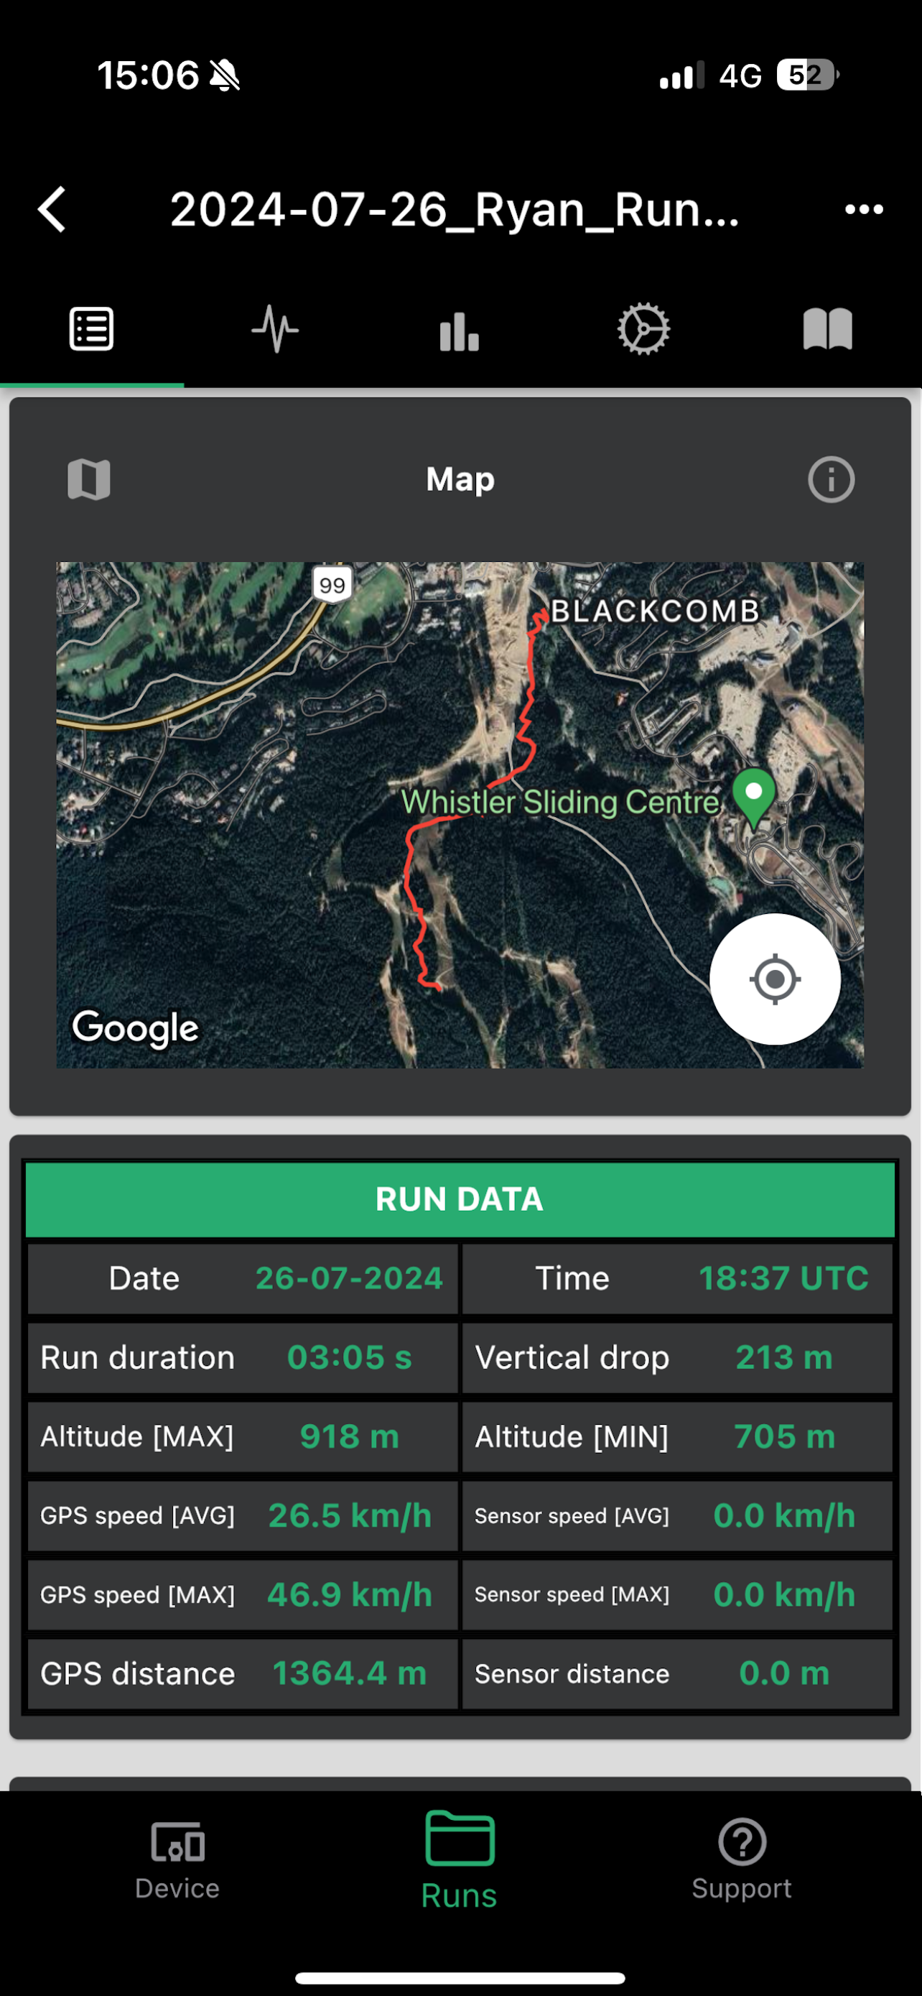922x1996 pixels.
Task: Tap the Google logo on the map
Action: coord(136,1028)
